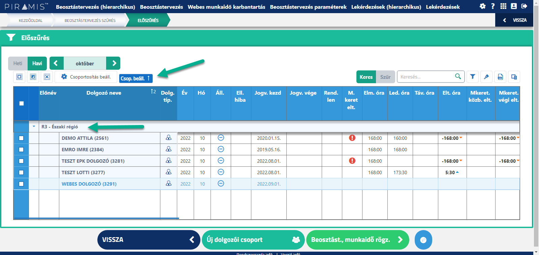
Task: Click the status circle icon for TESZT EPK DOLGOZÓ
Action: pyautogui.click(x=221, y=160)
